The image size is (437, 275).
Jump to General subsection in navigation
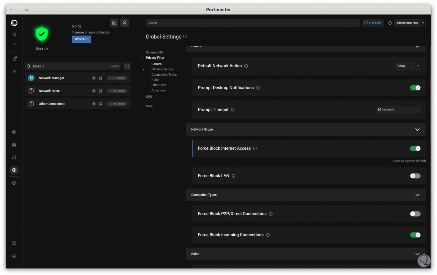(157, 64)
